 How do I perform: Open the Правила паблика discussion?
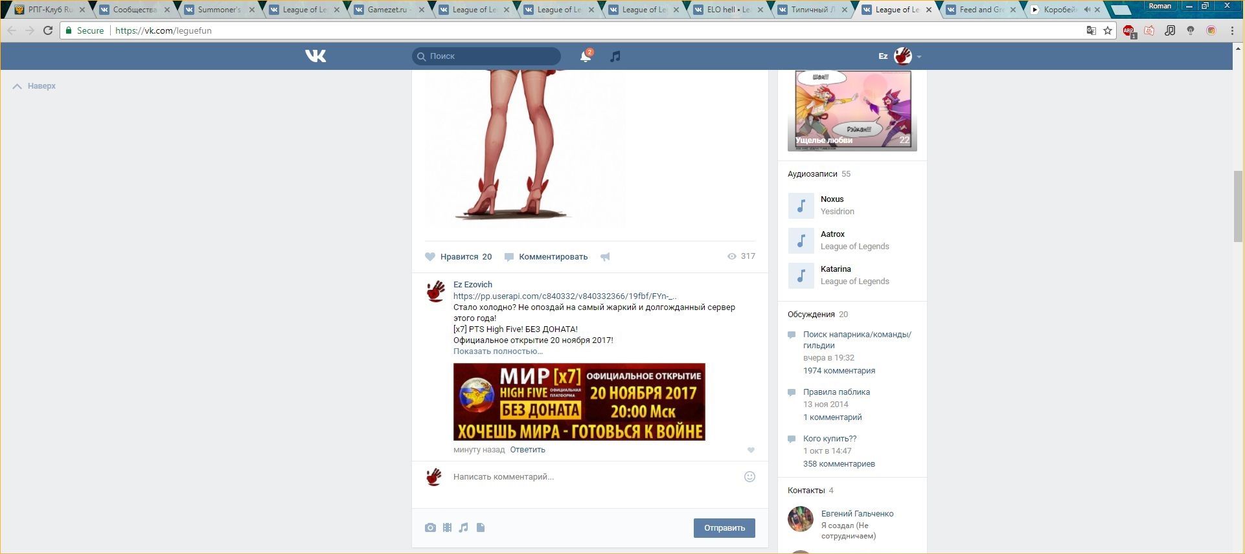[836, 392]
